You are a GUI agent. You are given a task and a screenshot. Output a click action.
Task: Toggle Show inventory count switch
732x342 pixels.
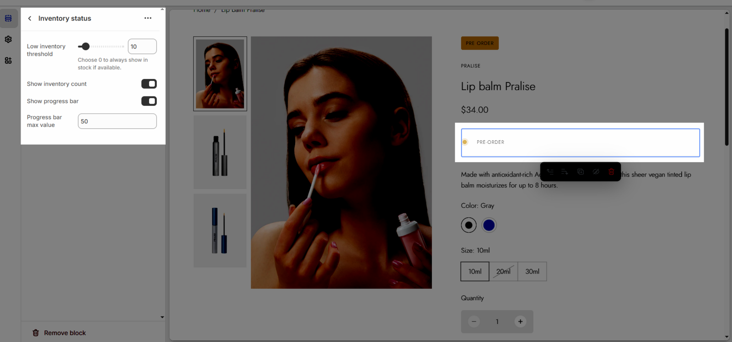[x=149, y=84]
